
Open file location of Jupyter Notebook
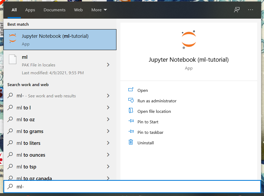pos(154,111)
